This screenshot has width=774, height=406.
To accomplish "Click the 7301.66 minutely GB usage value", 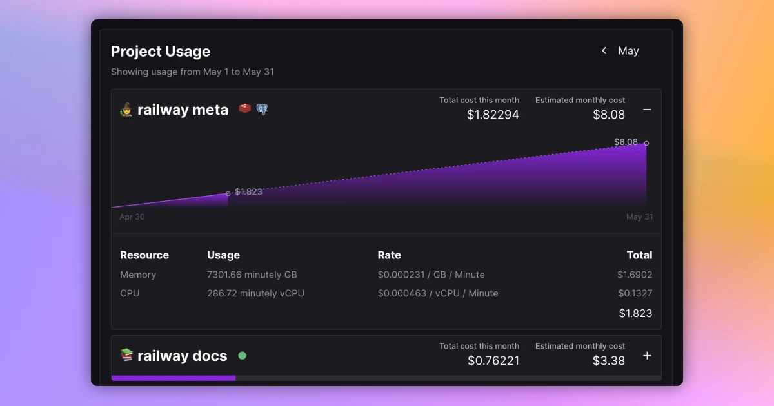I will [252, 275].
